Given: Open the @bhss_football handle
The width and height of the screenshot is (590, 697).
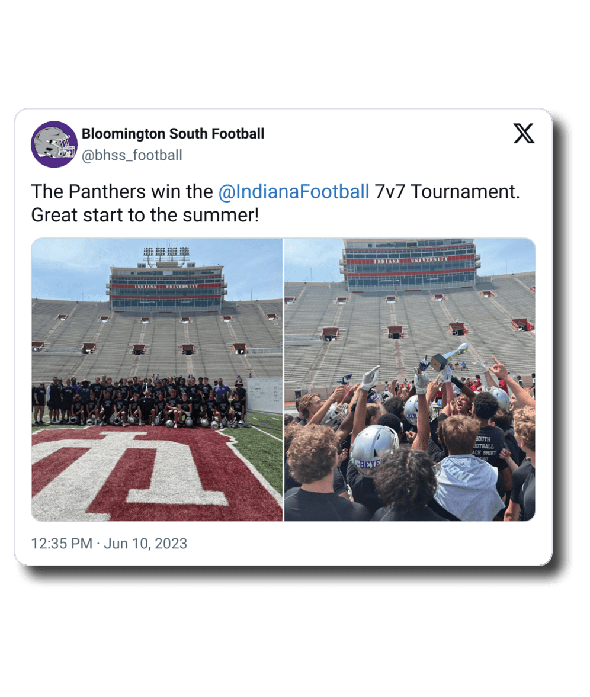Looking at the screenshot, I should click(x=132, y=155).
